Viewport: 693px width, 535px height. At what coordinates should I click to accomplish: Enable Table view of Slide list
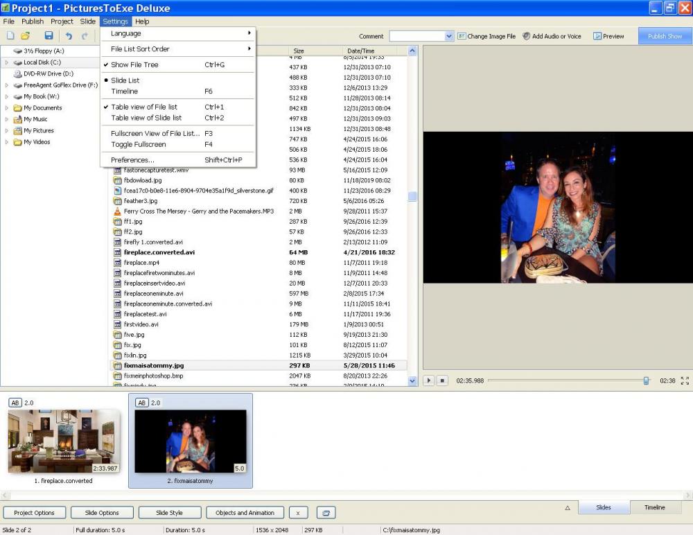point(147,118)
